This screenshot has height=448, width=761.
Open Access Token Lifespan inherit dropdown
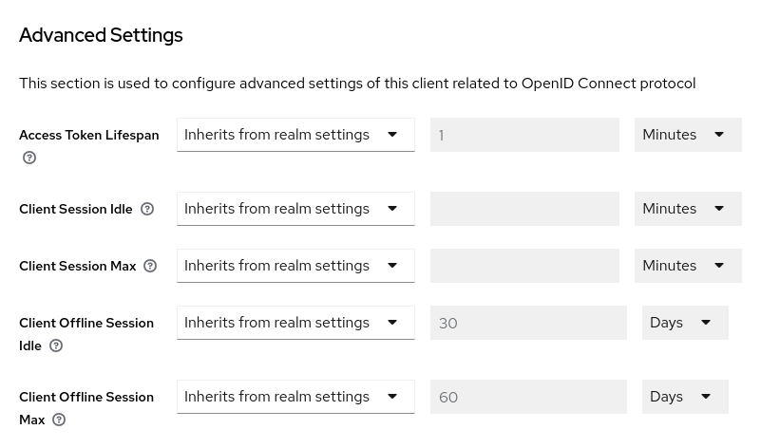coord(295,135)
